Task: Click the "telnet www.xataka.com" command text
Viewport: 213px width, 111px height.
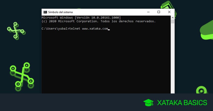Action: (89, 29)
